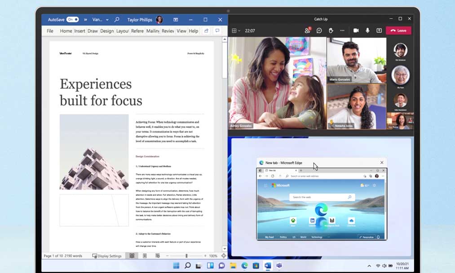Screen dimensions: 455x273
Task: Toggle the camera in the Teams meeting
Action: pos(356,31)
